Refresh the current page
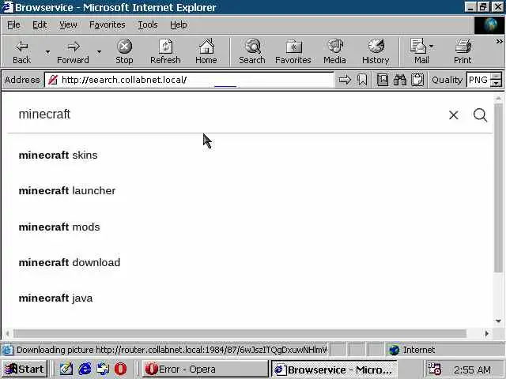Screen dimensions: 506x379 point(165,51)
